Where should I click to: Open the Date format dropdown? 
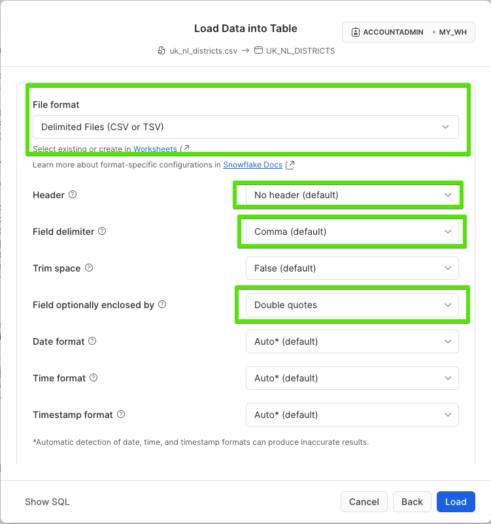[352, 341]
